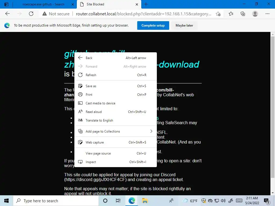
Task: Choose Refresh in the context menu
Action: coord(115,75)
